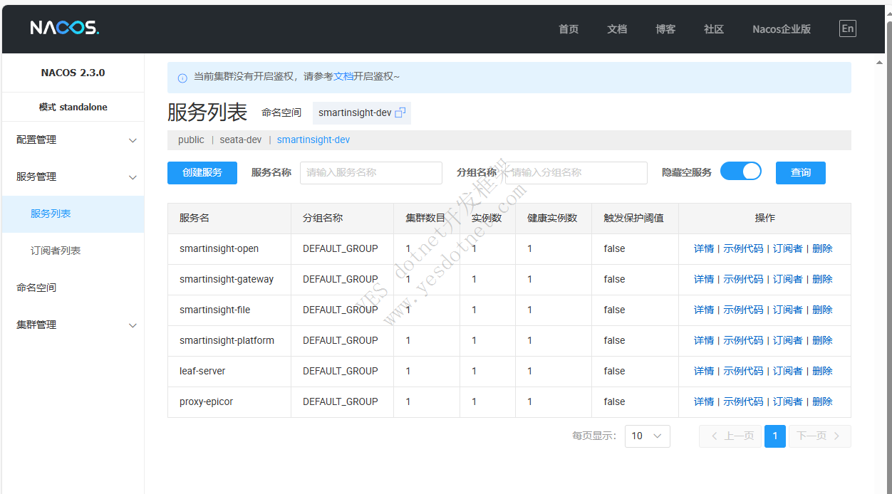Switch to the seata-dev namespace tab
Image resolution: width=892 pixels, height=494 pixels.
[x=241, y=140]
